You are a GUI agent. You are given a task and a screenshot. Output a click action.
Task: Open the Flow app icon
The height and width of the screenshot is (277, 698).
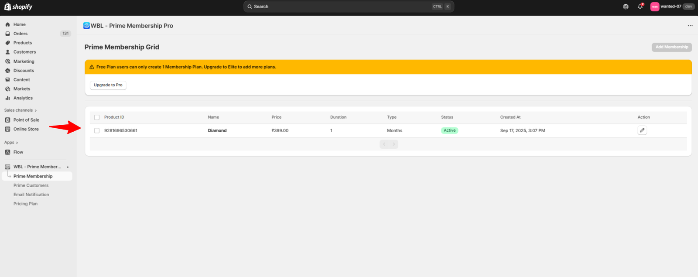(7, 152)
